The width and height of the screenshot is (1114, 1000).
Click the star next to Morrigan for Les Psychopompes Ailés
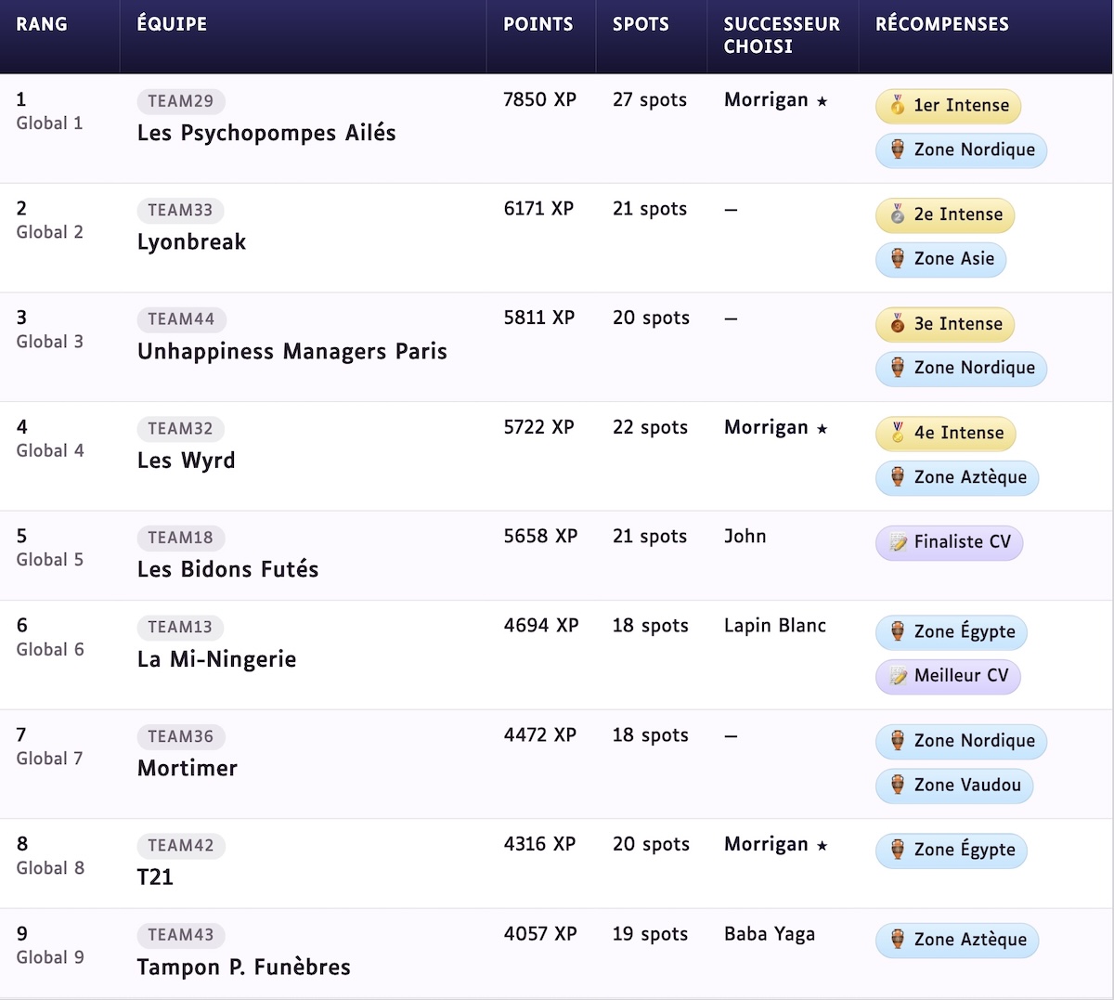(822, 101)
